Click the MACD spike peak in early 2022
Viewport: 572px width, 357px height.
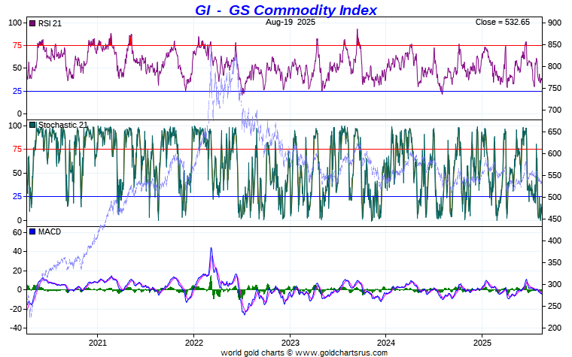tap(211, 249)
